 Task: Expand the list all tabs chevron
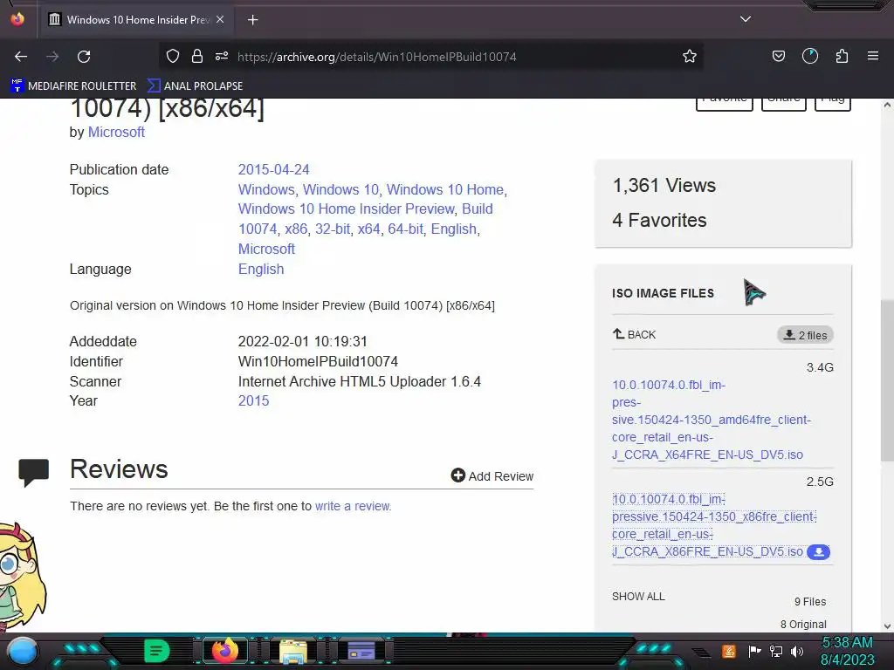746,19
